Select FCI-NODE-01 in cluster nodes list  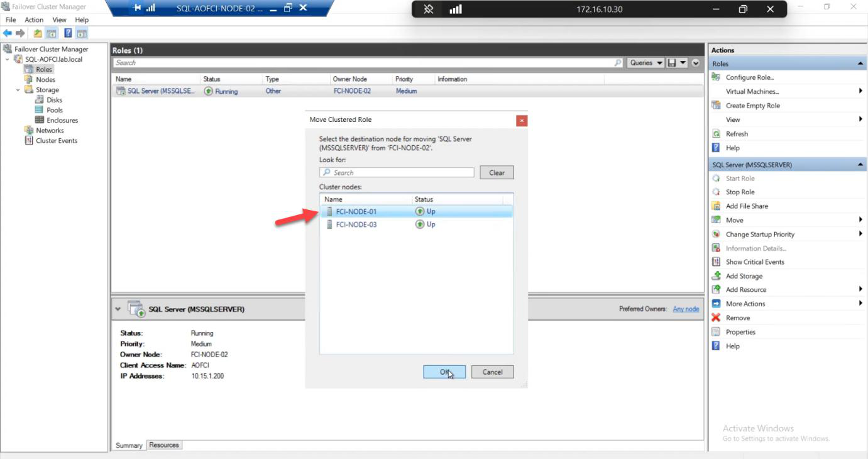[x=416, y=211]
